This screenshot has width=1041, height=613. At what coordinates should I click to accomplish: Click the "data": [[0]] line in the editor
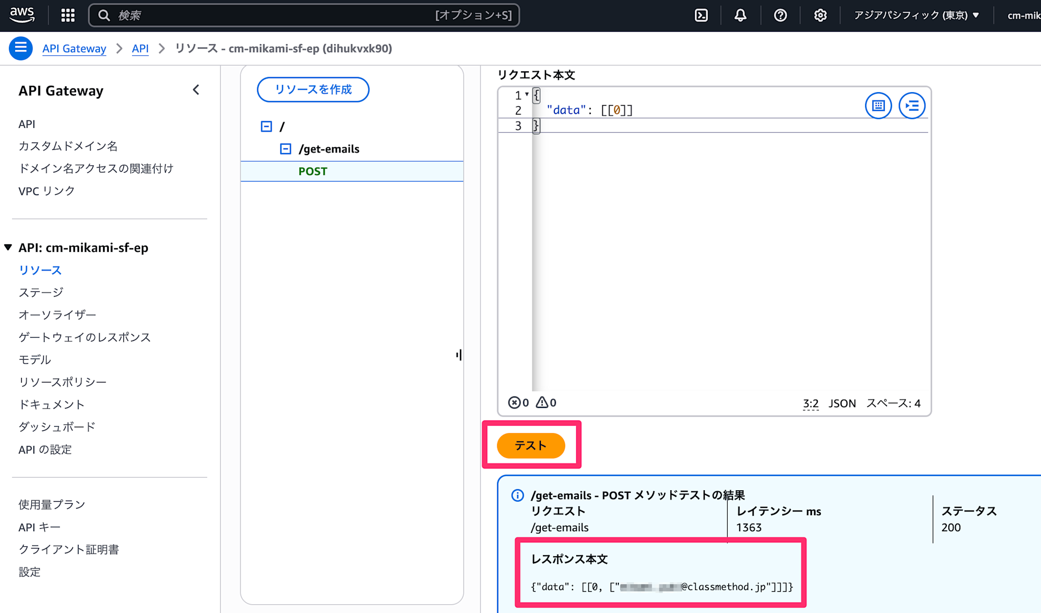[589, 110]
